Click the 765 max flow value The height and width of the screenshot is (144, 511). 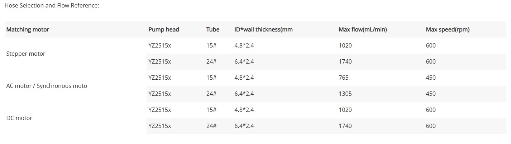point(343,78)
